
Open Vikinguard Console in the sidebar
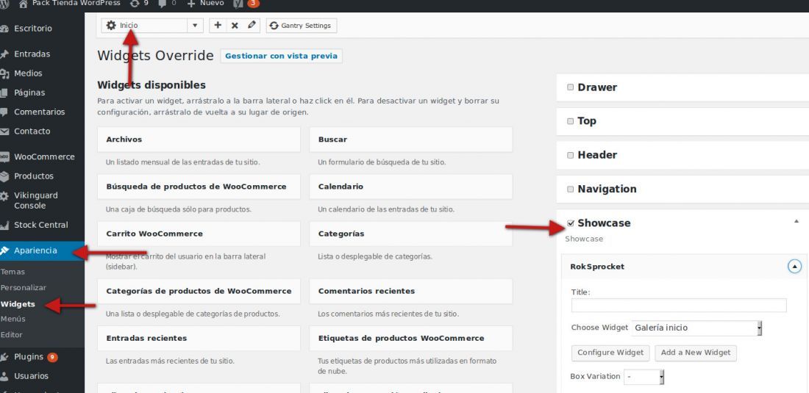[36, 201]
